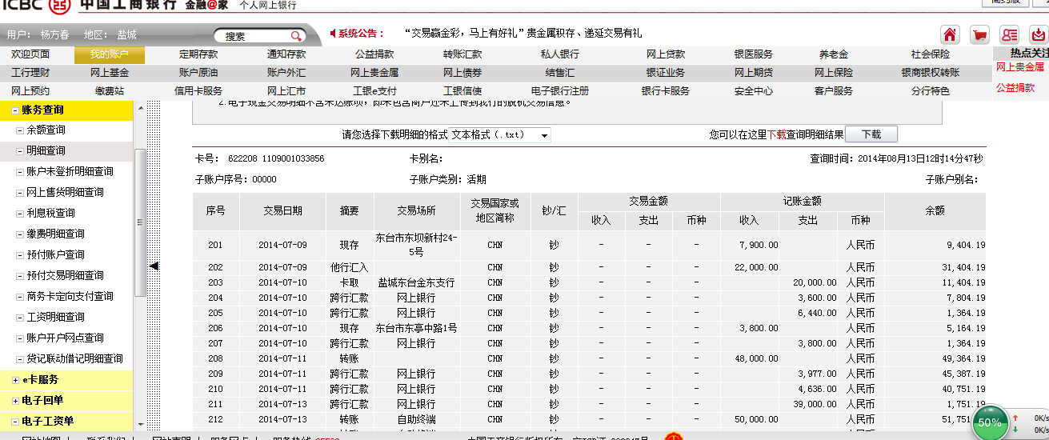Click the red 下载 link in the text
The height and width of the screenshot is (440, 1049).
coord(777,135)
